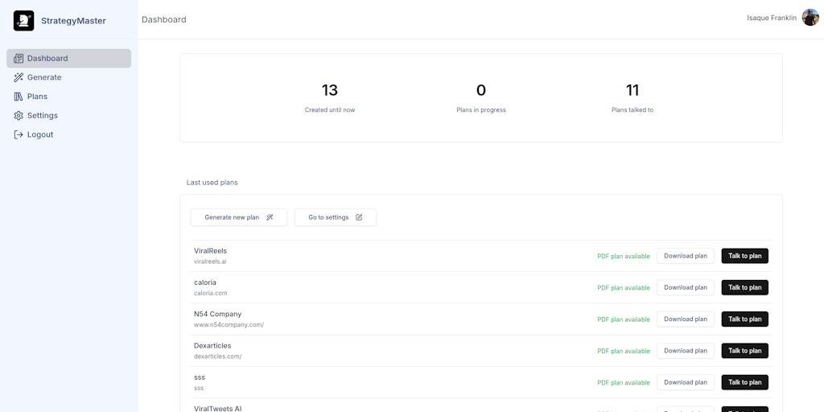Click the Dashboard page title in header

(164, 19)
